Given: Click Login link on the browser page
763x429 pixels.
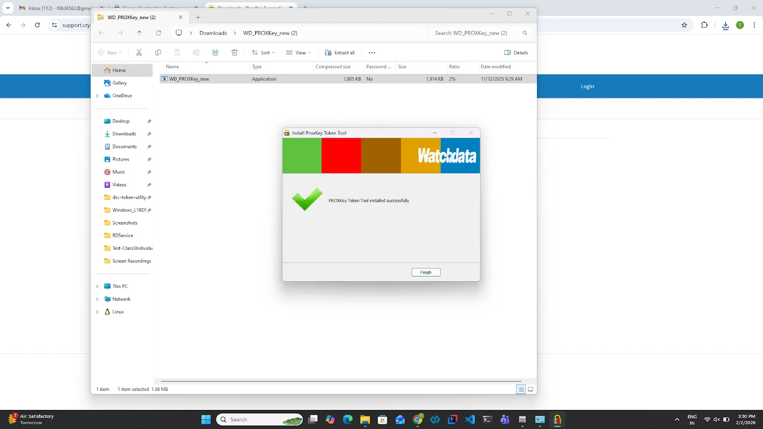Looking at the screenshot, I should click(588, 86).
